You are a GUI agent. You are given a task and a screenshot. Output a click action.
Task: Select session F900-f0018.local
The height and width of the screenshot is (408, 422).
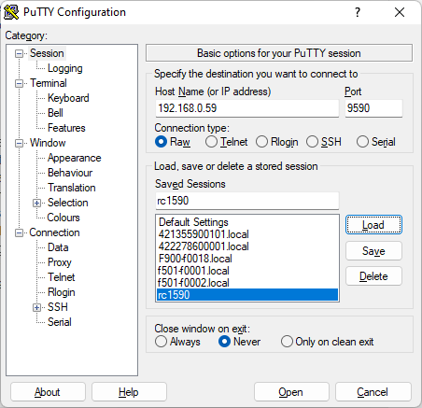coord(247,259)
